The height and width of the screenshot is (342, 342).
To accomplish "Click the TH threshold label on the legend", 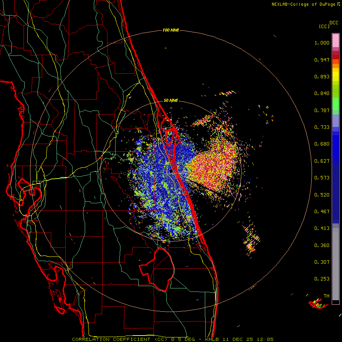I will pyautogui.click(x=326, y=296).
